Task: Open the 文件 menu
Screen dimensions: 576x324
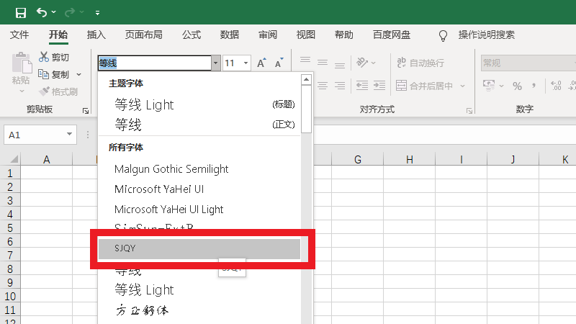Action: pos(19,35)
